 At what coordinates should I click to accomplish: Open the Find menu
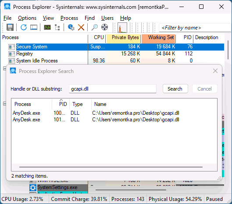(x=89, y=18)
